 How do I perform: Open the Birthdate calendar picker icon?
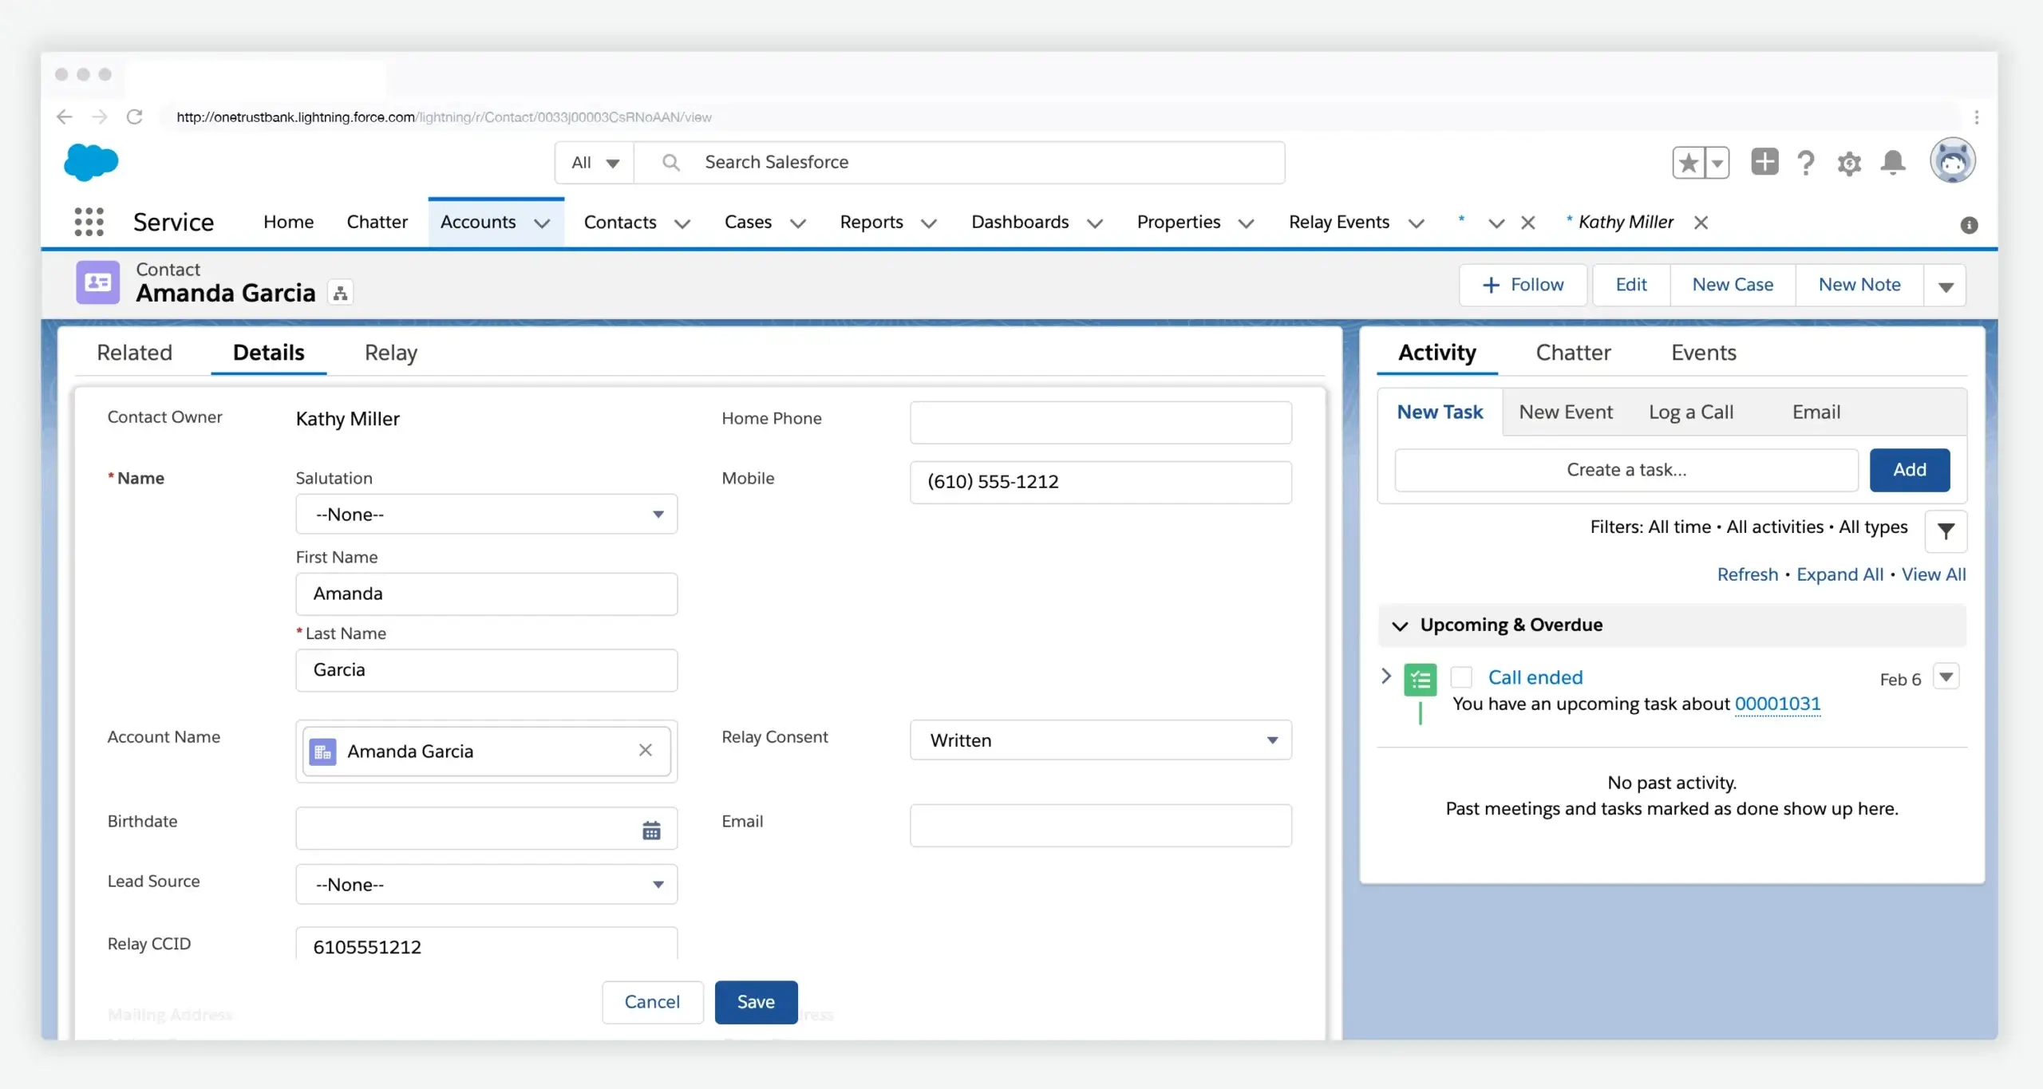651,831
